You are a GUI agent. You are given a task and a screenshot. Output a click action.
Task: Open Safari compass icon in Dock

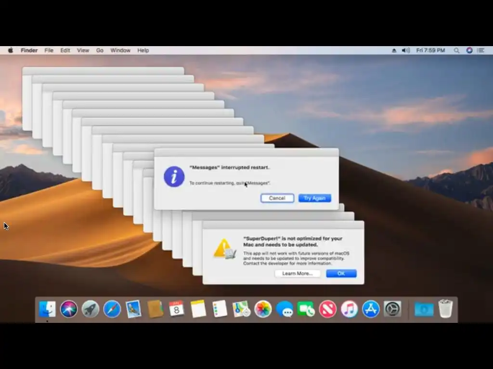(x=112, y=309)
